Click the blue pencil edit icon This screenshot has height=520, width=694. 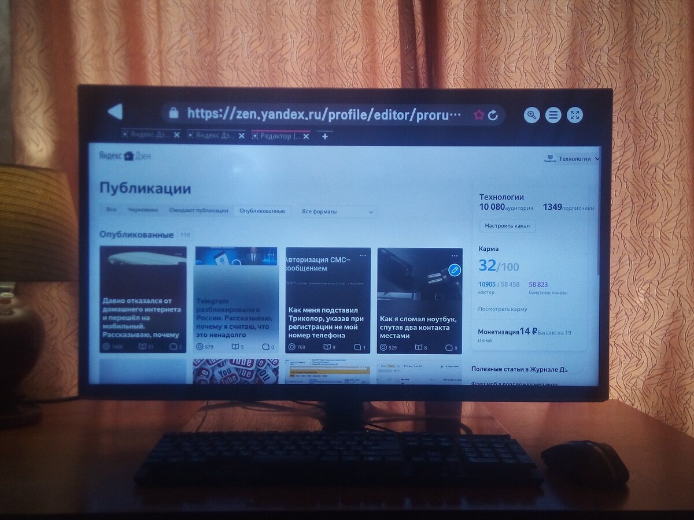click(455, 270)
